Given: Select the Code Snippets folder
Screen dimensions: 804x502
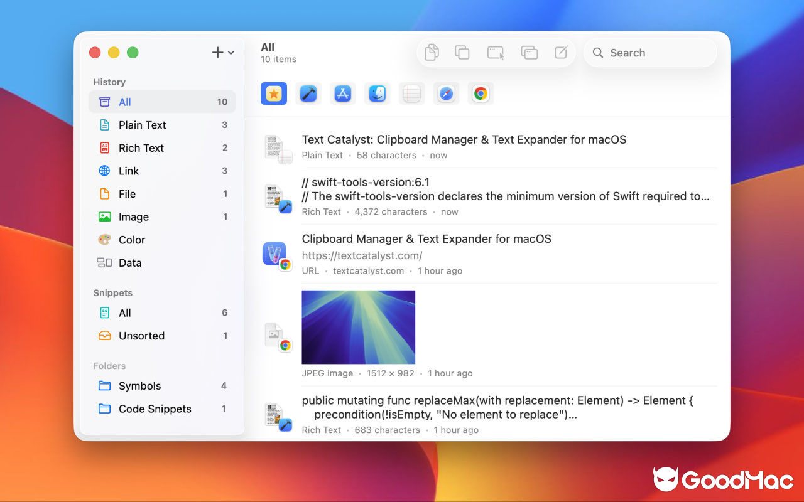Looking at the screenshot, I should click(x=155, y=409).
